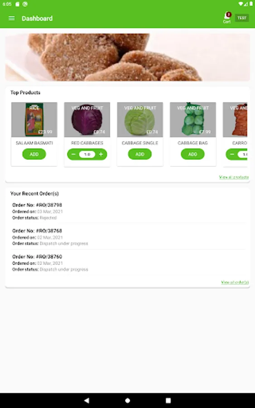
Task: Increase Red Cabbages quantity with plus
Action: [x=101, y=154]
